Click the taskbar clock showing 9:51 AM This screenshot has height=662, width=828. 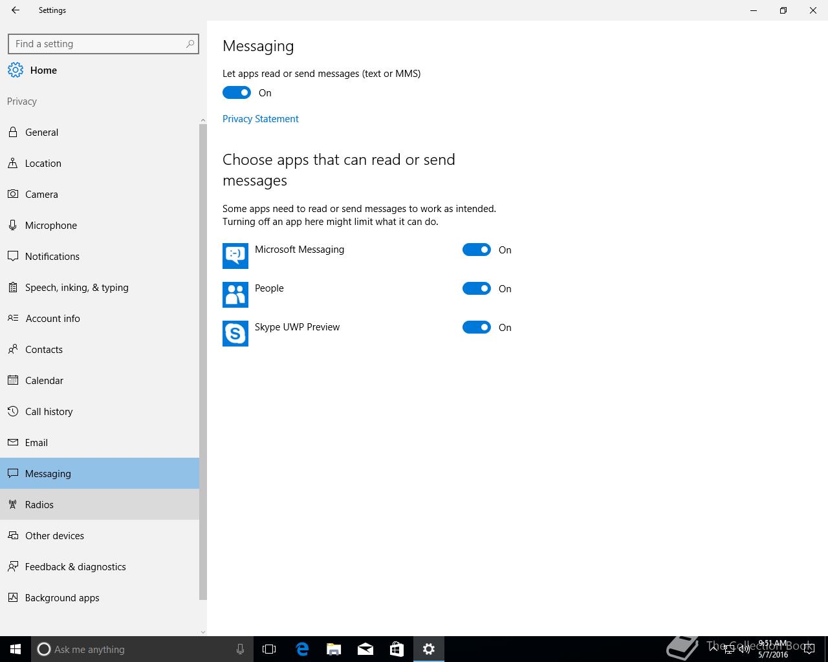coord(773,649)
